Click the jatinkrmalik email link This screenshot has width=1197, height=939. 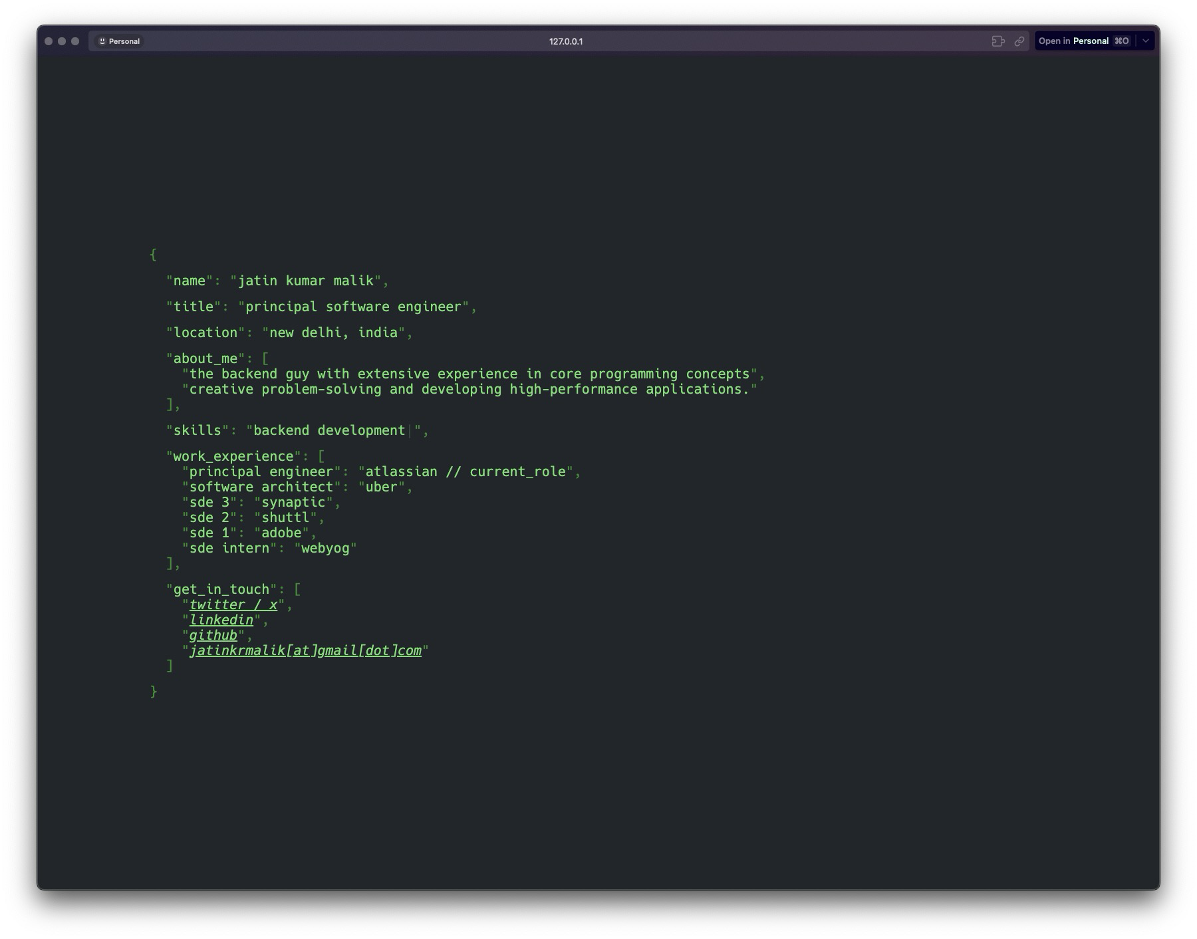(x=307, y=650)
